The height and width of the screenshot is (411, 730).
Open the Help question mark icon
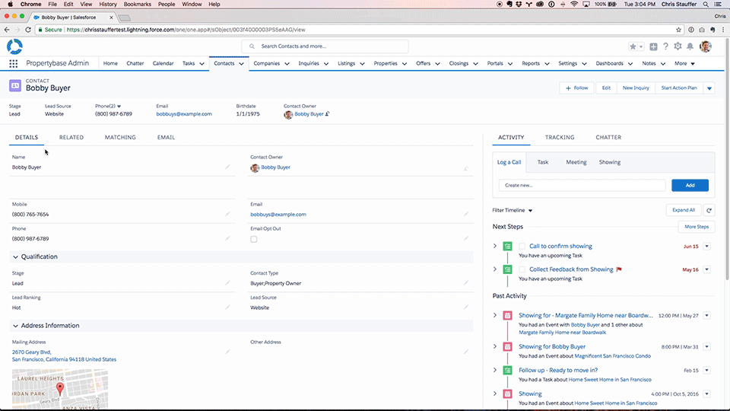666,46
